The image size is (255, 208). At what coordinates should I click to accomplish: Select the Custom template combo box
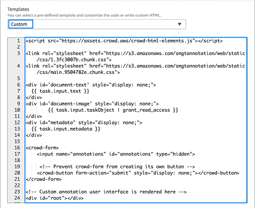pos(96,24)
